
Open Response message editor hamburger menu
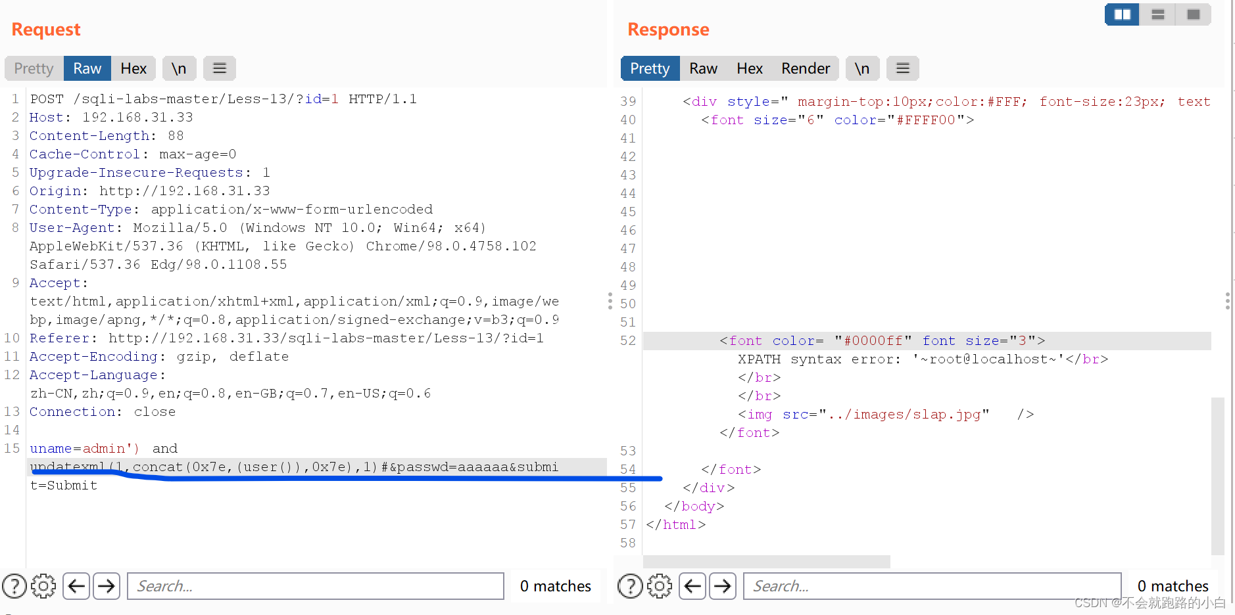click(x=903, y=68)
